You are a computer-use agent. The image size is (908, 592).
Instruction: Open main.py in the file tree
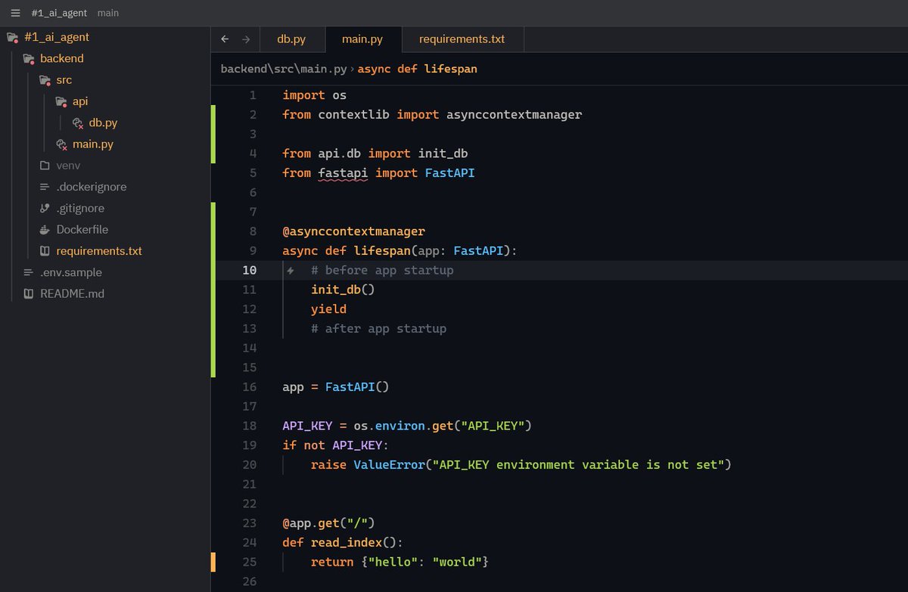click(93, 144)
